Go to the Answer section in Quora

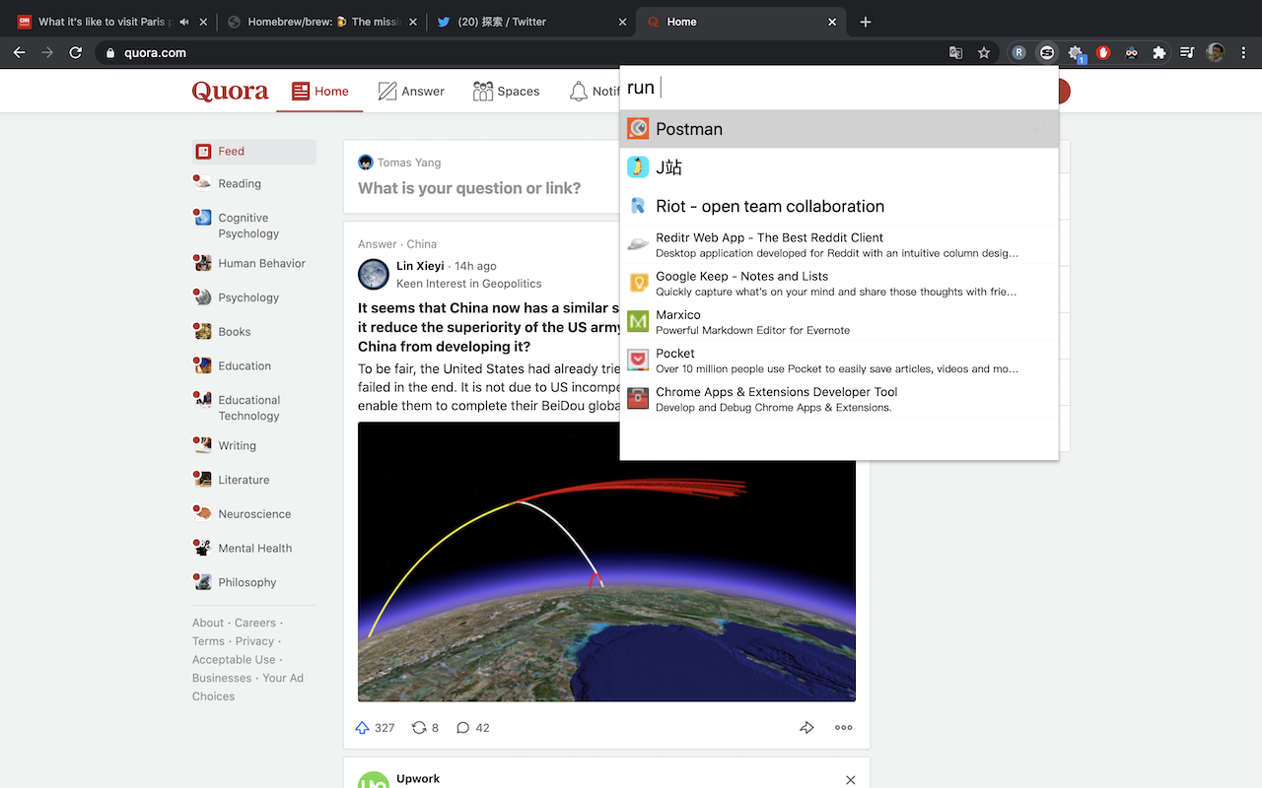[x=411, y=92]
